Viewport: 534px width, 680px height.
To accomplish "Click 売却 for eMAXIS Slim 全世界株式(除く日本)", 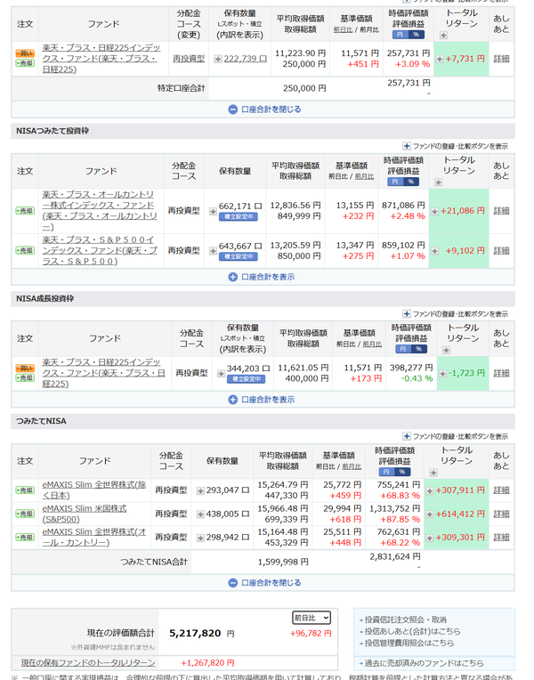I will pos(25,490).
